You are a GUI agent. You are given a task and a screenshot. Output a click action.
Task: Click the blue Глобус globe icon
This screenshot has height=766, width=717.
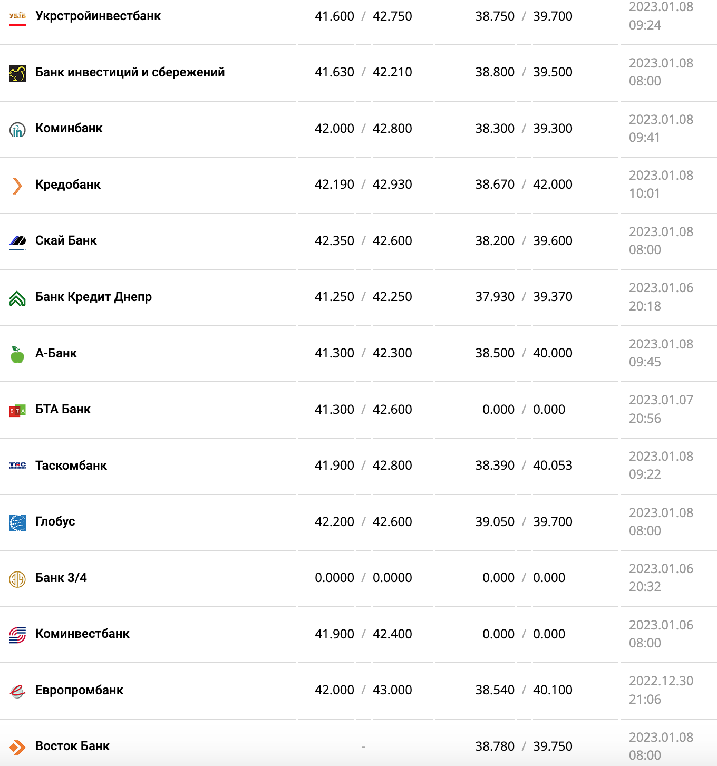(x=17, y=522)
